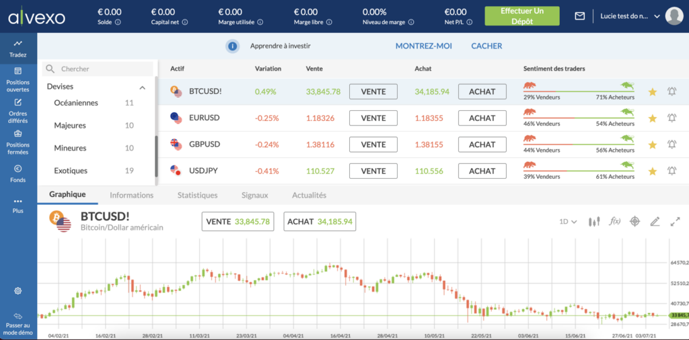The height and width of the screenshot is (340, 689).
Task: Click the asset list vertical scrollbar
Action: click(x=157, y=155)
